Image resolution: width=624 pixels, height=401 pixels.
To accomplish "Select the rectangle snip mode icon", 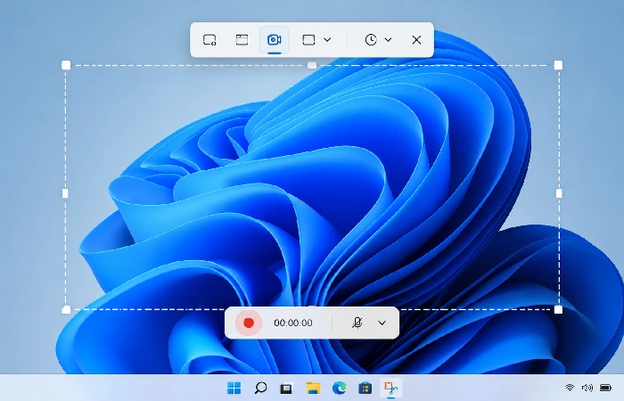I will 209,40.
